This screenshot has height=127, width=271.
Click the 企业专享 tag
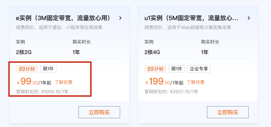tap(199, 69)
